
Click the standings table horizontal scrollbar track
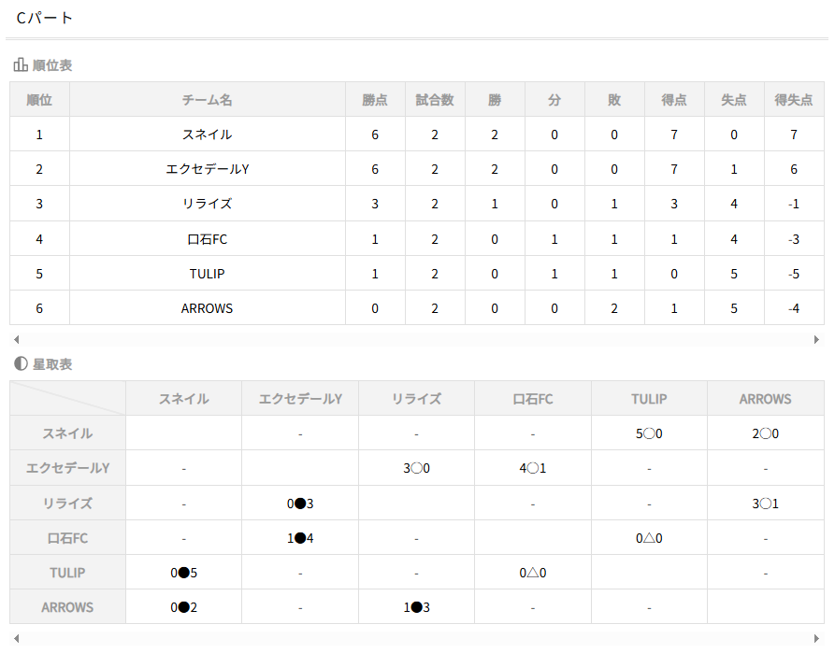pos(416,340)
